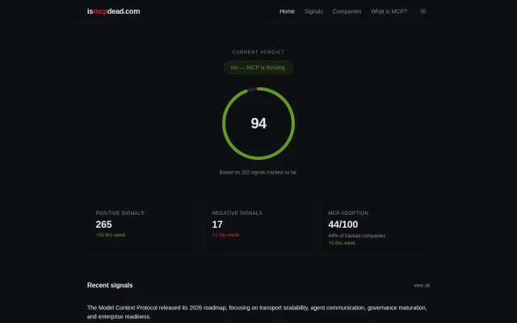Click the 'Recent signals' heading
Image resolution: width=517 pixels, height=323 pixels.
(110, 285)
